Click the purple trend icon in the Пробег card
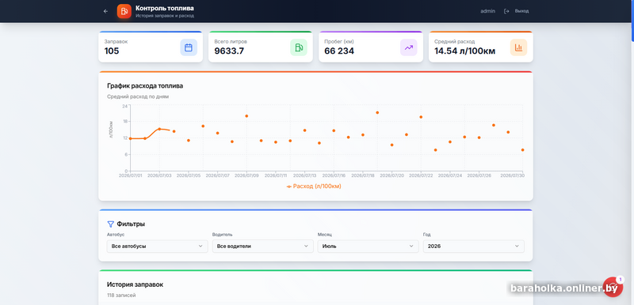The width and height of the screenshot is (634, 305). click(408, 47)
